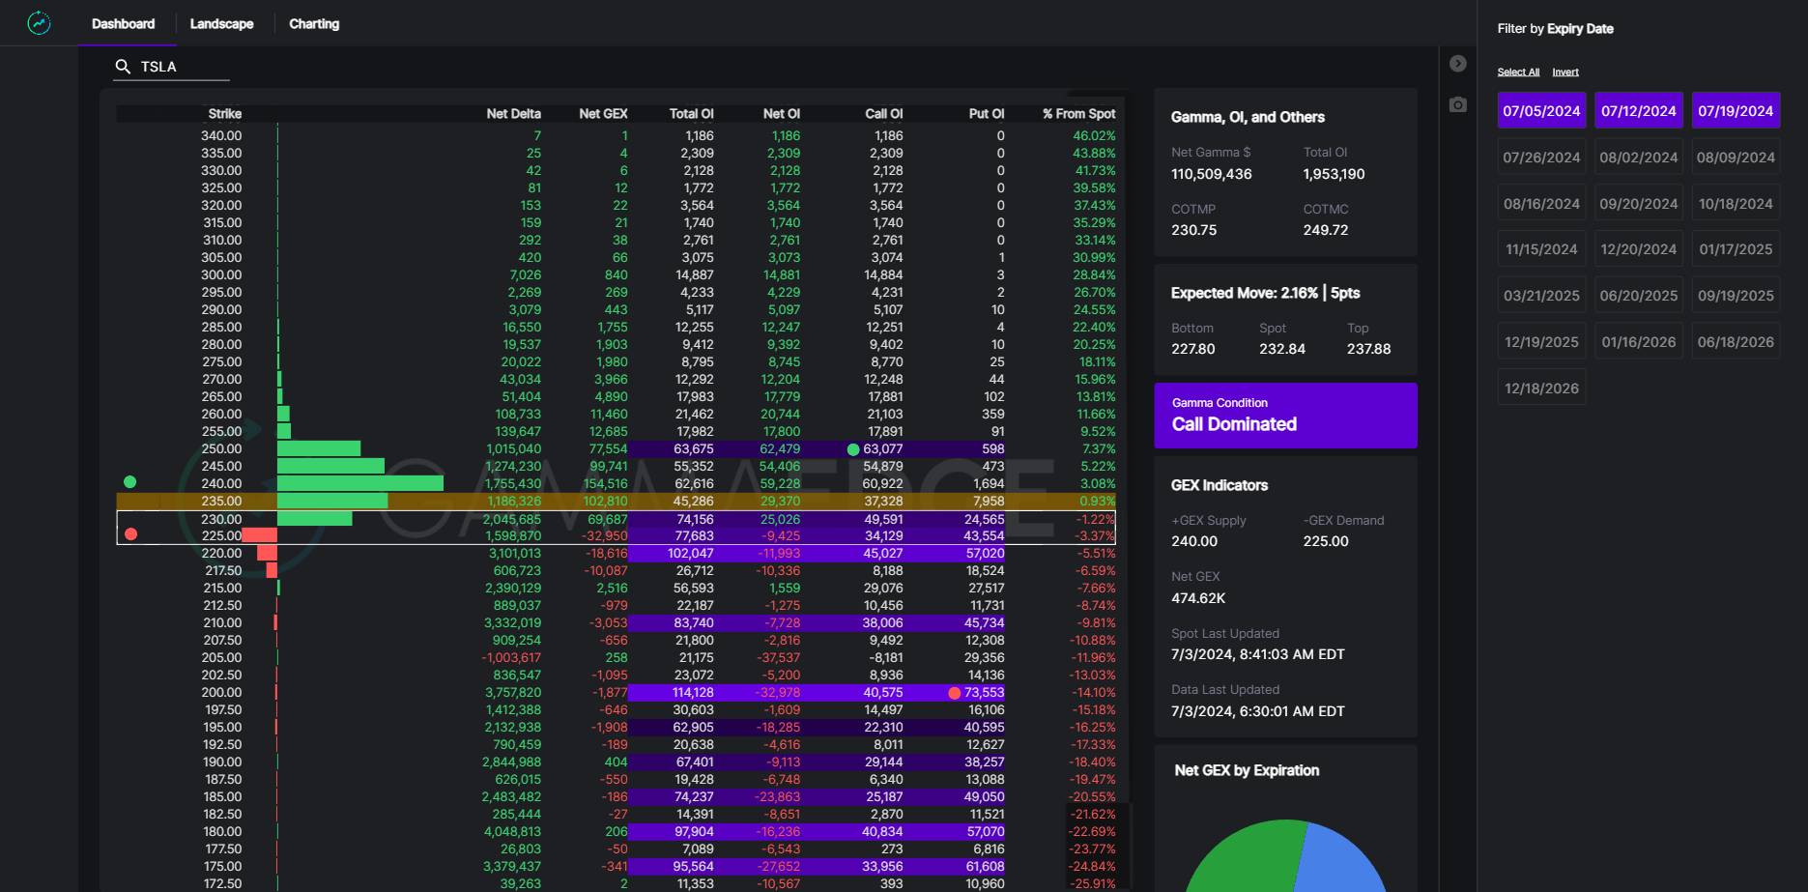
Task: Select the 09/19/2025 expiry button
Action: [x=1736, y=296]
